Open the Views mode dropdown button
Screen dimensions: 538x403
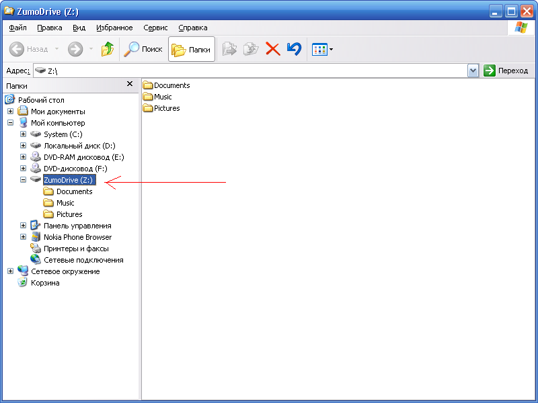point(322,49)
